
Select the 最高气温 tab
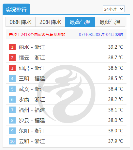tap(80, 22)
